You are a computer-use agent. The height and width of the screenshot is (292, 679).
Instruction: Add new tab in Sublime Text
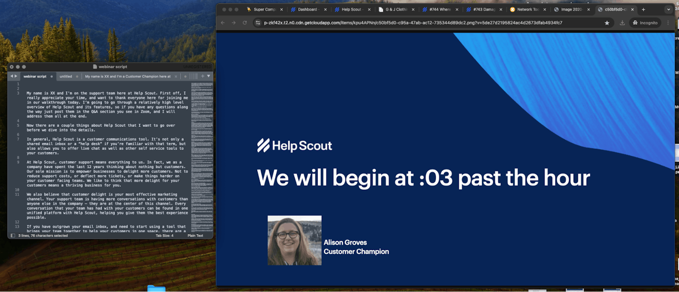click(203, 76)
